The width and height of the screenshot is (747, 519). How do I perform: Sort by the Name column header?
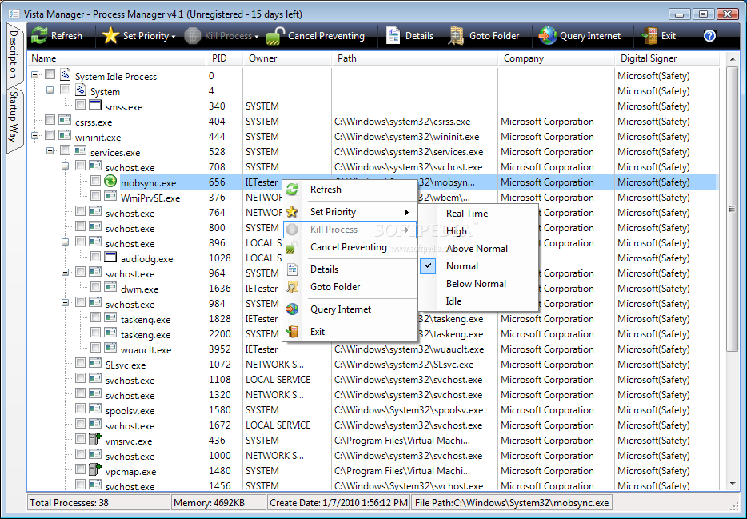pyautogui.click(x=118, y=58)
